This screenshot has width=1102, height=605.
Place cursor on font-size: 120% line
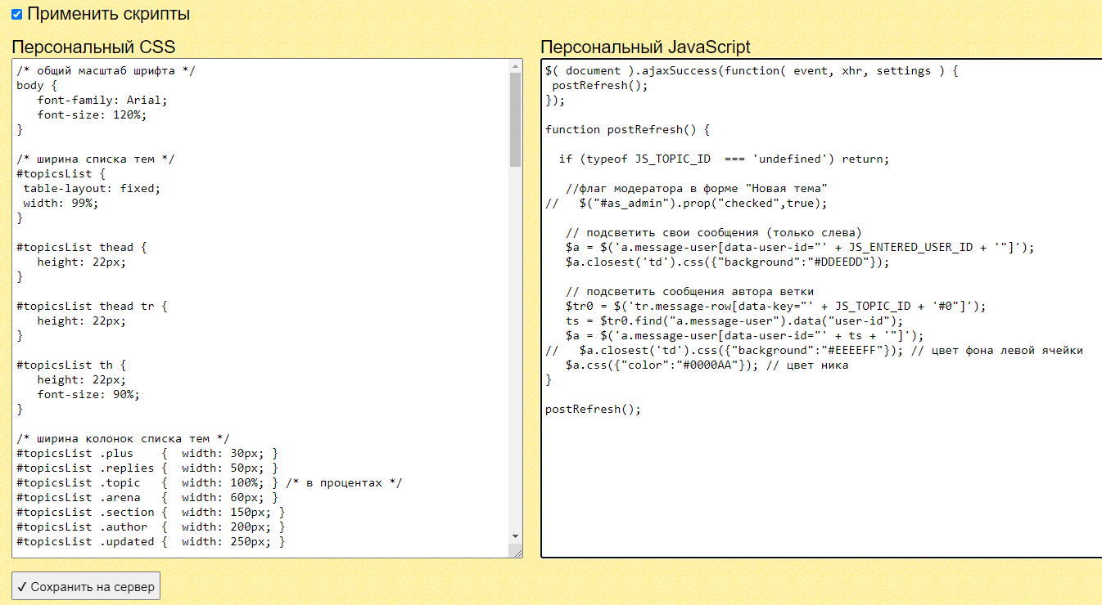pos(92,114)
